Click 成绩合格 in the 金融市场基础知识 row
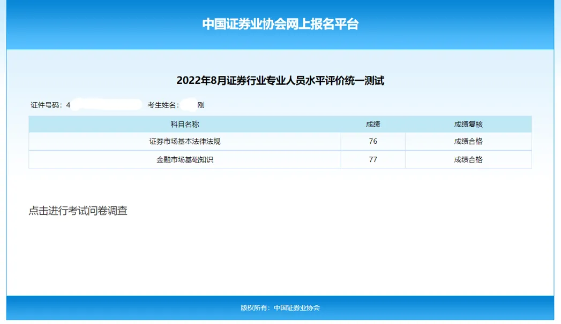This screenshot has width=561, height=324. (468, 159)
